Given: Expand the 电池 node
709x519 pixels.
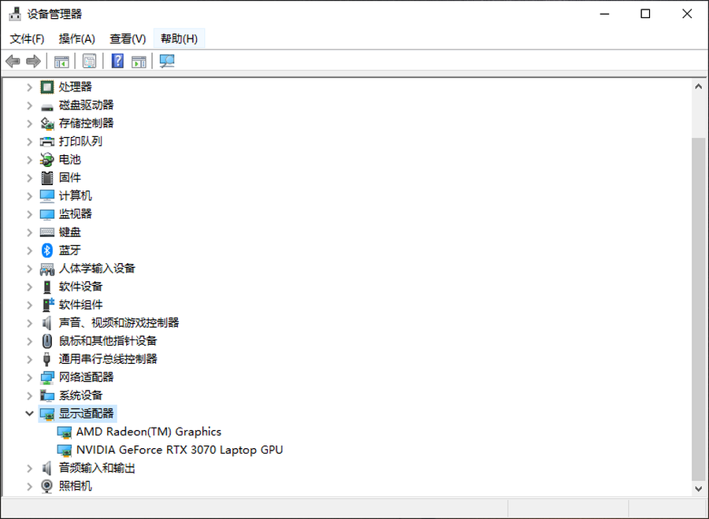Looking at the screenshot, I should [29, 160].
